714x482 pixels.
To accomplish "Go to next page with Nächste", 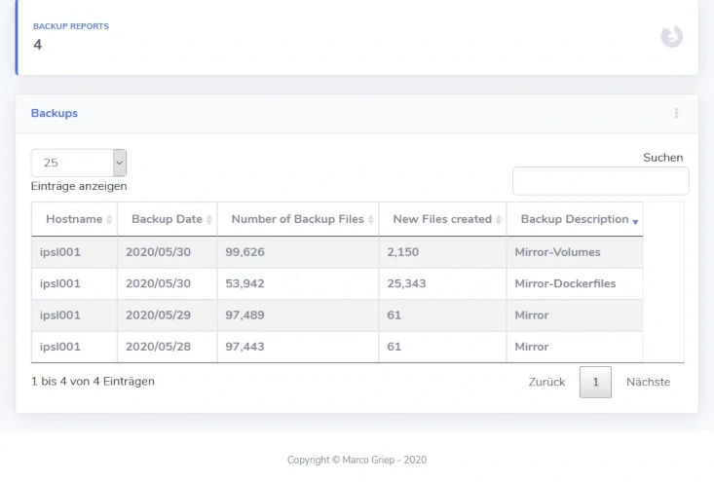I will click(x=648, y=382).
